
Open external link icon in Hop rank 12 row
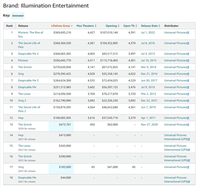click(x=188, y=118)
